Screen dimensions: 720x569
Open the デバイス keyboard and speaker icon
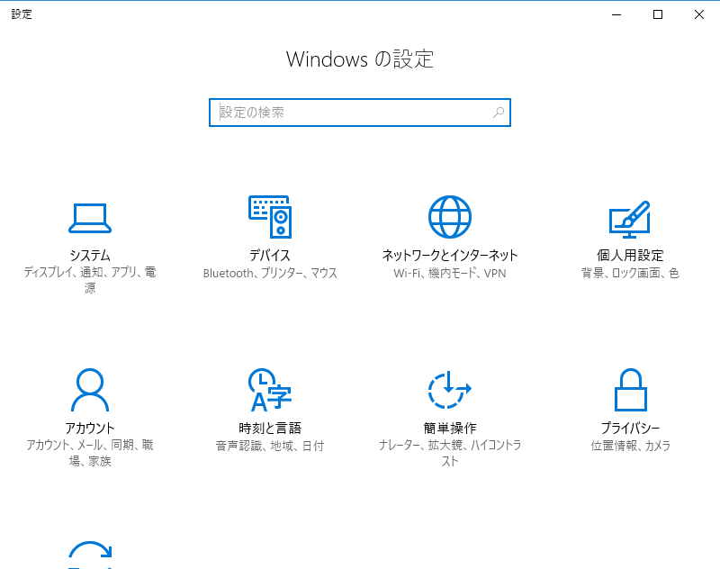(270, 217)
